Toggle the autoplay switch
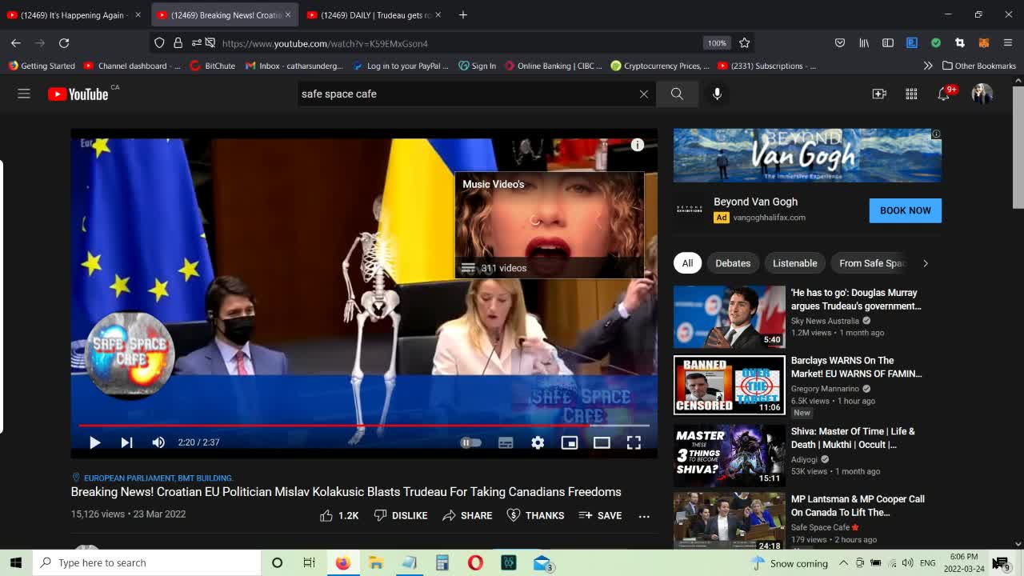The width and height of the screenshot is (1024, 576). pos(470,442)
